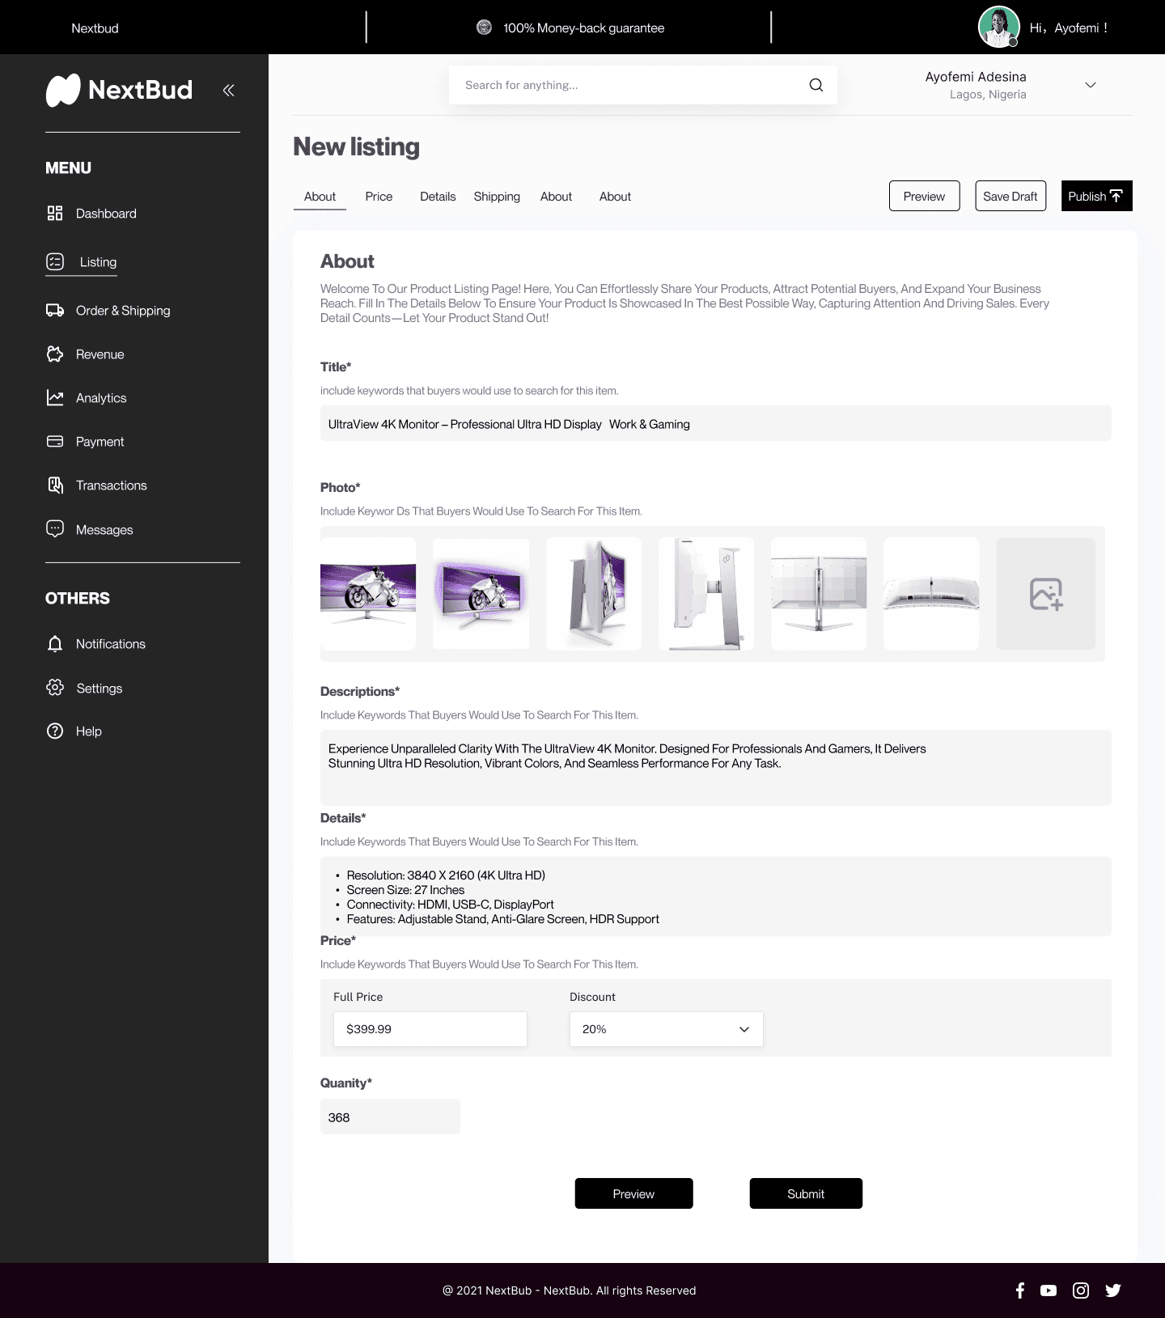
Task: Click the Settings gear icon
Action: 55,687
